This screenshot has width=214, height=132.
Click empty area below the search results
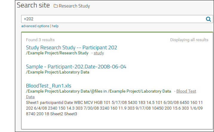117,123
